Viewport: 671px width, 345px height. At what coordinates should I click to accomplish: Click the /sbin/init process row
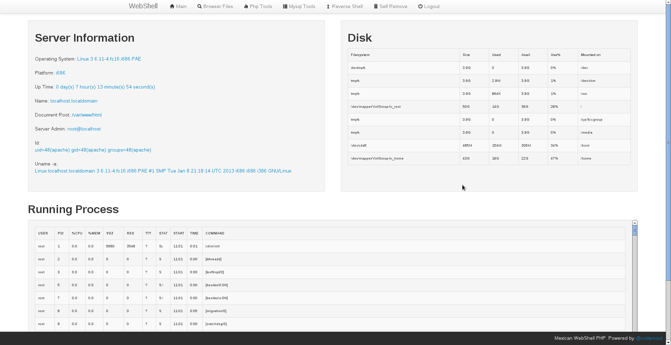(x=212, y=246)
